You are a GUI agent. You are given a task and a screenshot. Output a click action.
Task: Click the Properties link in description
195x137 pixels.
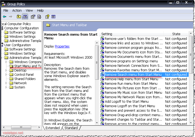(62, 46)
